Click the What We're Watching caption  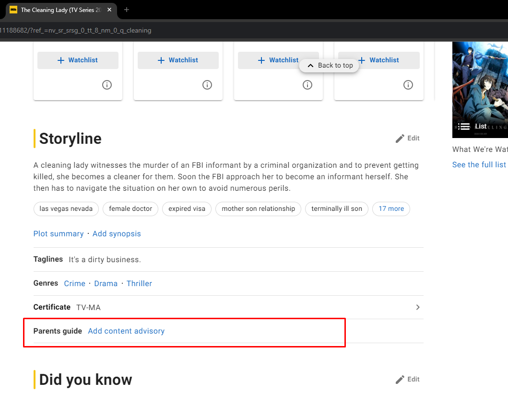pos(480,150)
